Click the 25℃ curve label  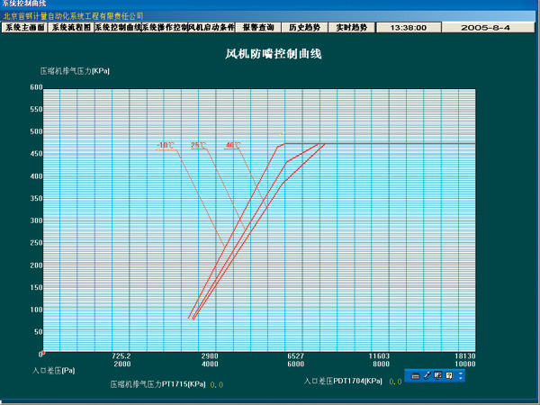point(198,145)
